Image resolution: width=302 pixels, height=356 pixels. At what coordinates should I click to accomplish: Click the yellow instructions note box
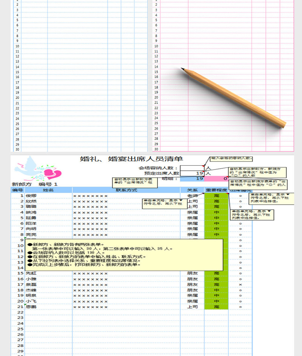125,254
